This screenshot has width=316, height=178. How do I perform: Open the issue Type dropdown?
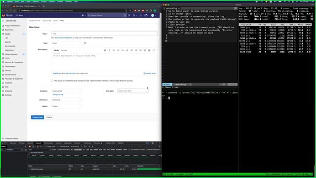click(x=67, y=43)
